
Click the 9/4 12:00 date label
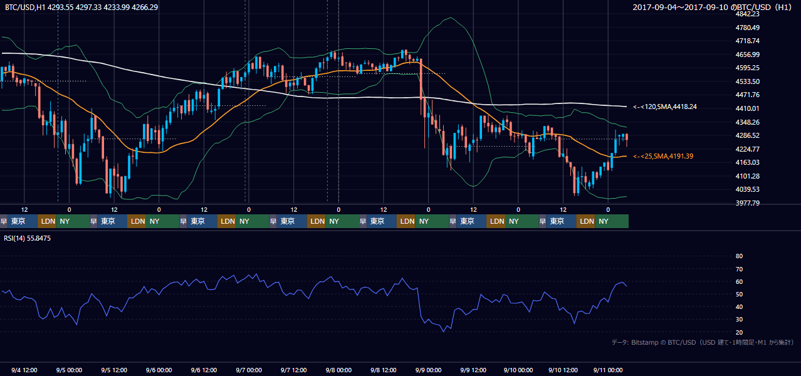[x=25, y=370]
